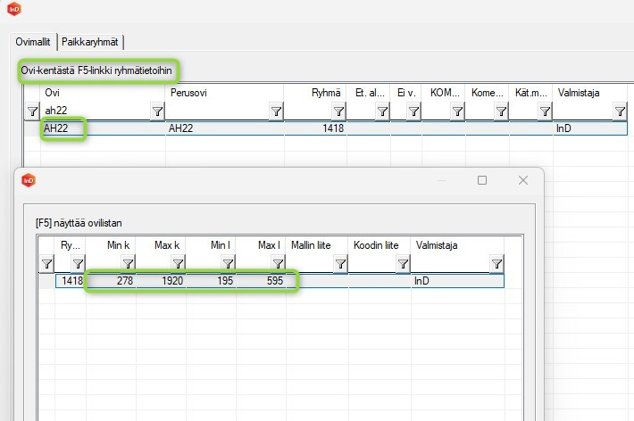Screen dimensions: 634x421
Task: Click the Perusovi filter input field
Action: 218,111
